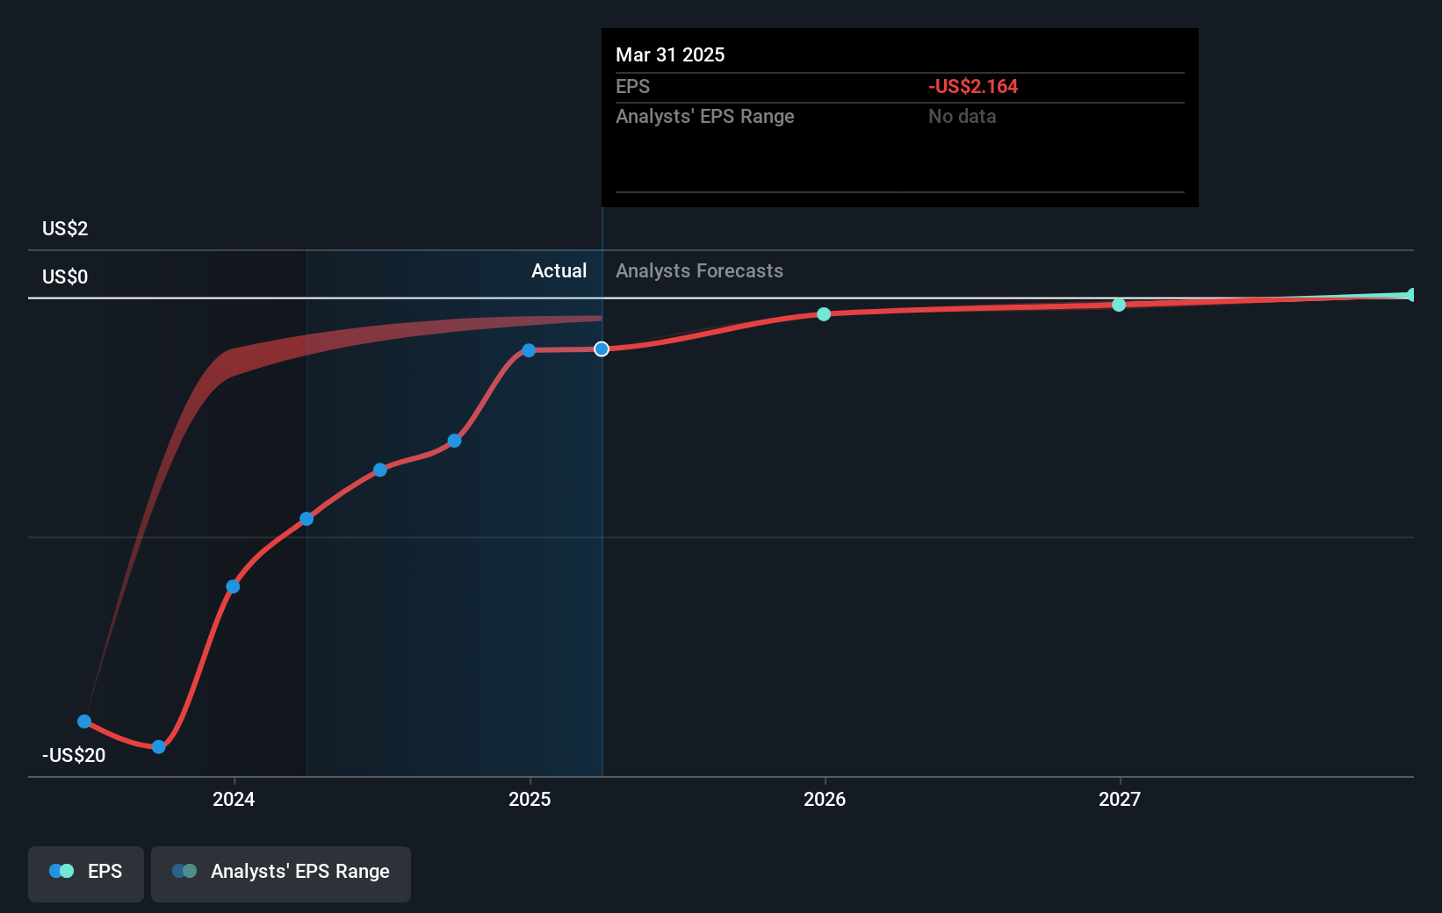Click the 'Actual' section label
Image resolution: width=1442 pixels, height=913 pixels.
tap(559, 270)
